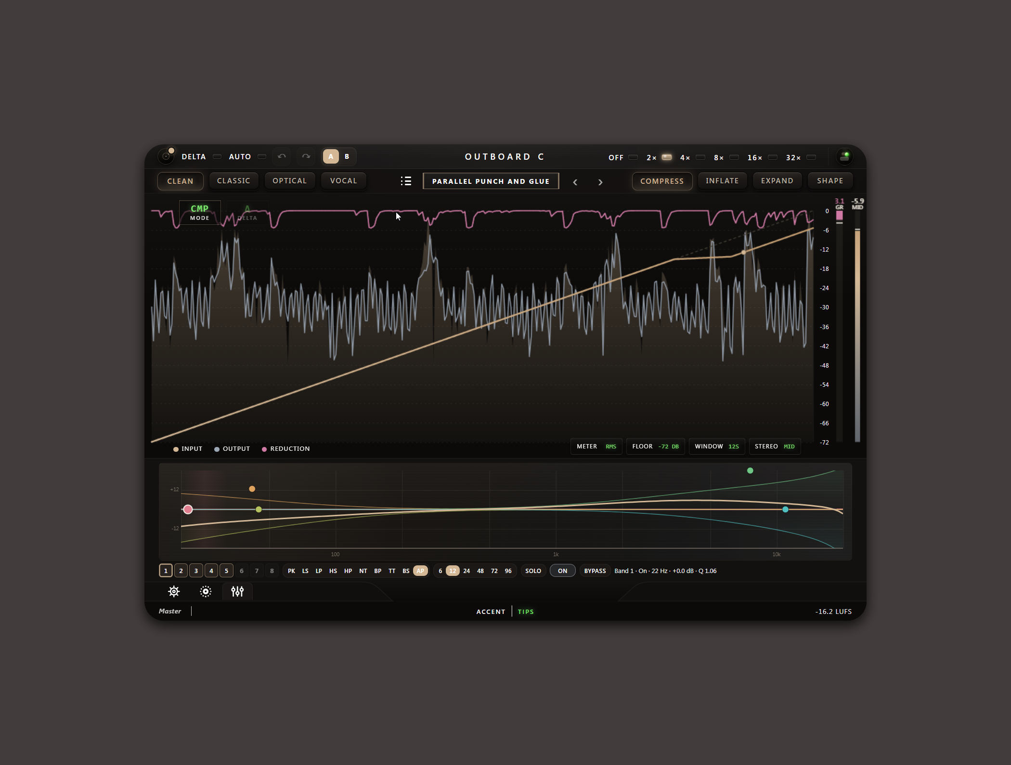Change the STEREO MID setting
Image resolution: width=1011 pixels, height=765 pixels.
pyautogui.click(x=775, y=446)
